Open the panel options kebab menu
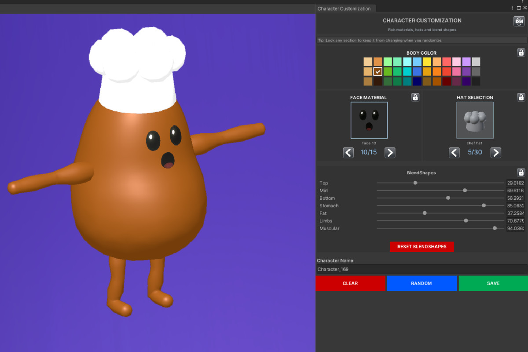 pos(512,7)
